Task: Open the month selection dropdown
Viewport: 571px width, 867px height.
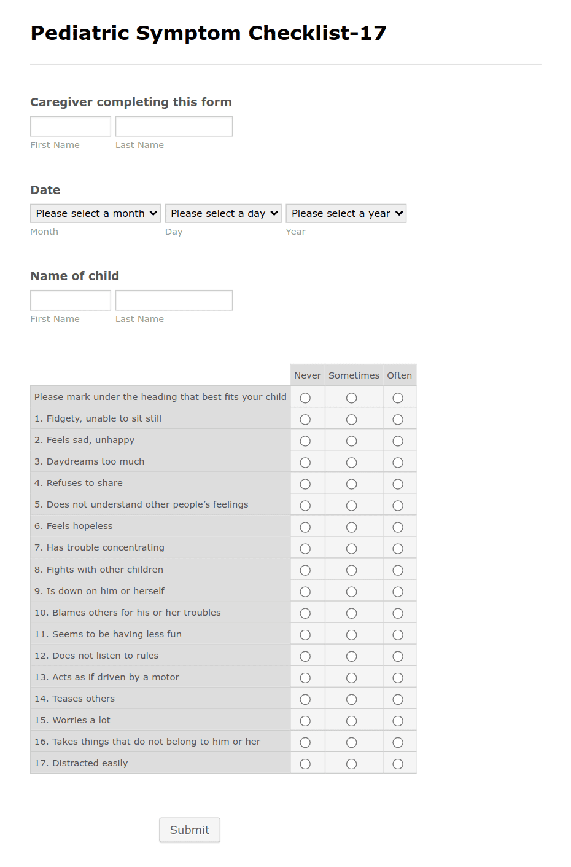Action: [95, 213]
